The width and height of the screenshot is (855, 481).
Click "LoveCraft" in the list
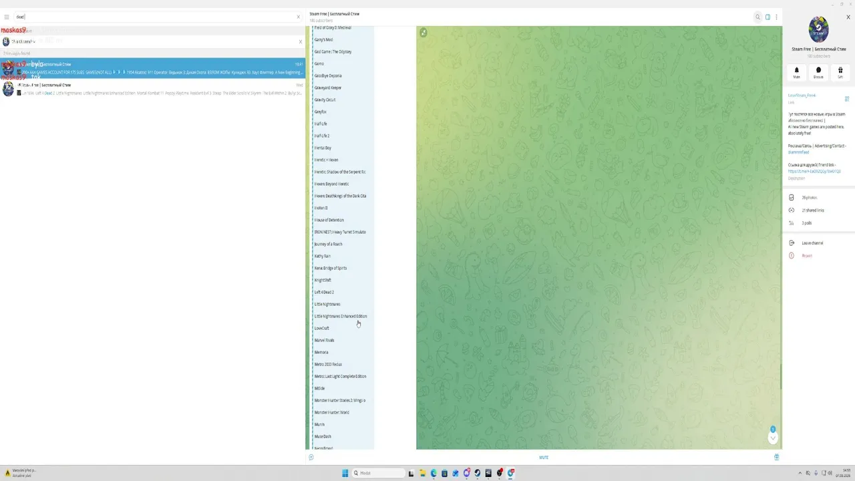[322, 328]
